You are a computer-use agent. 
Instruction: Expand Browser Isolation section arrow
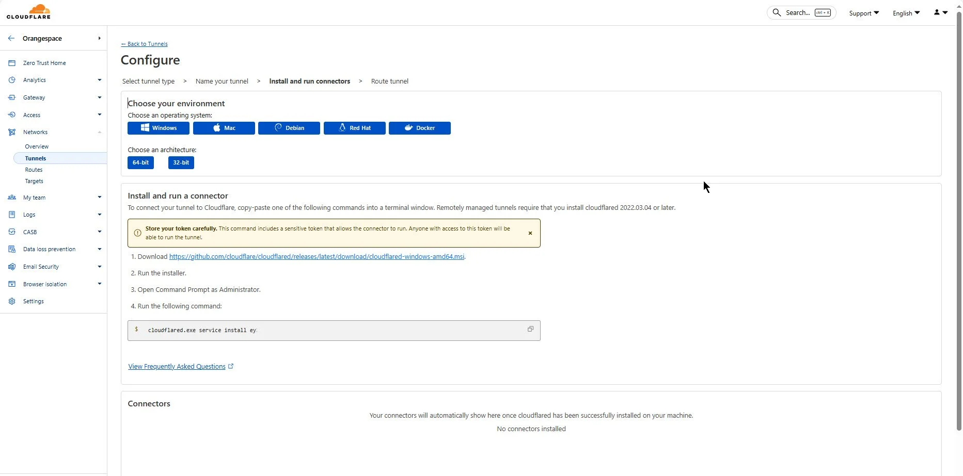point(100,284)
